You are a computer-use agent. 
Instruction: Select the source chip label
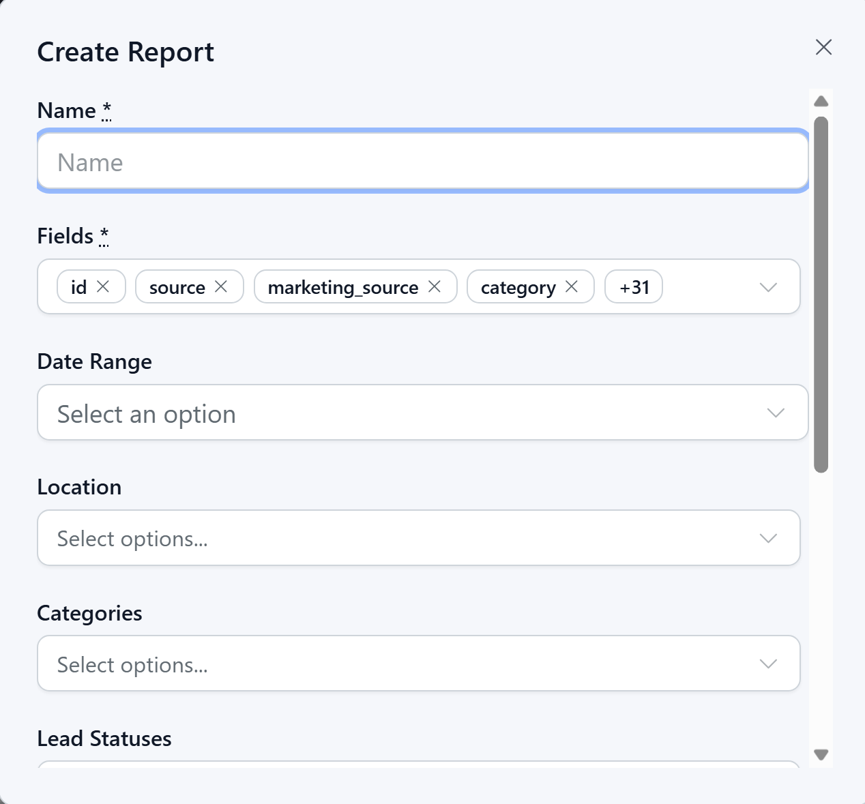(177, 288)
